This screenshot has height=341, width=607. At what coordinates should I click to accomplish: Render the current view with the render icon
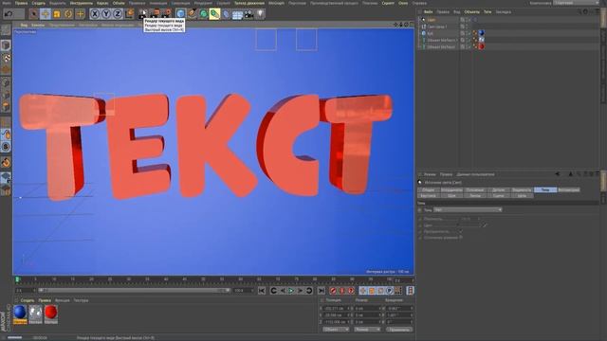pos(143,14)
